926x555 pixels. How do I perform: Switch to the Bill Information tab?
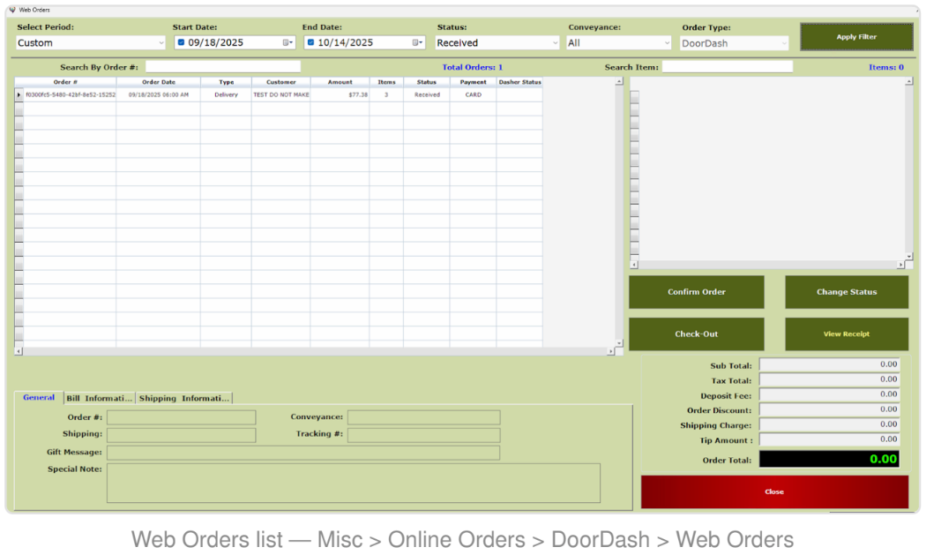pos(99,398)
